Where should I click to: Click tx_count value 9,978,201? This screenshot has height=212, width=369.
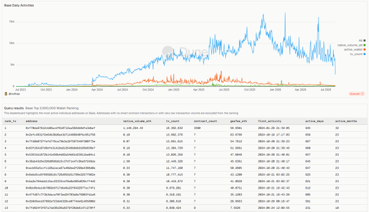tap(174, 188)
